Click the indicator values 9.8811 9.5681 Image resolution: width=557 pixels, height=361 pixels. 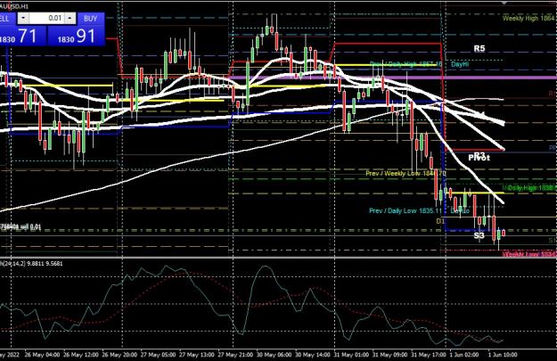pos(45,263)
